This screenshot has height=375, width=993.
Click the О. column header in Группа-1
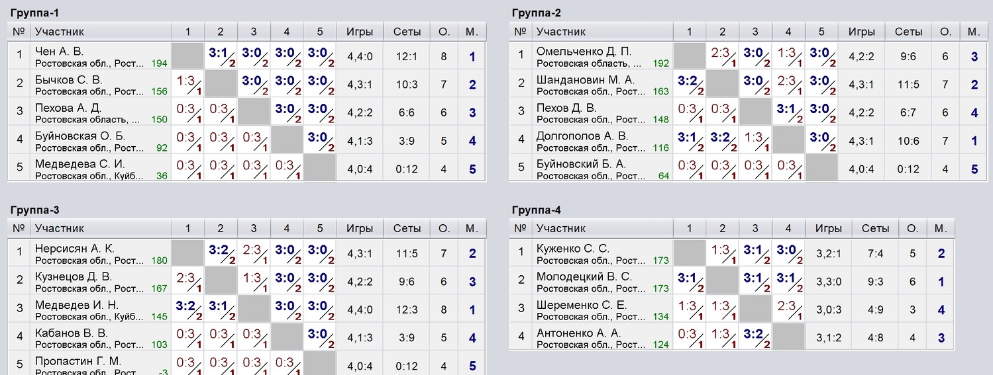click(443, 32)
